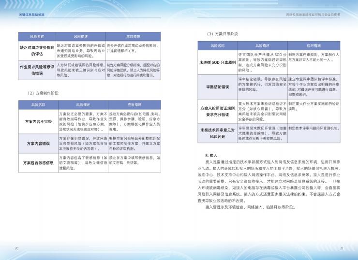
Task: Select the cell '方案未按照验证规则要求充分验证'
Action: click(x=218, y=111)
